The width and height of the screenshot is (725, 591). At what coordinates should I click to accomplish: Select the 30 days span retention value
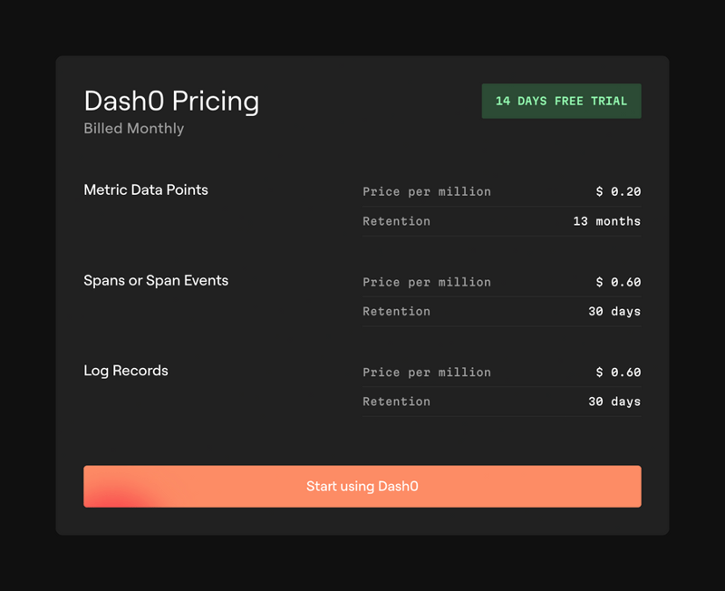615,311
